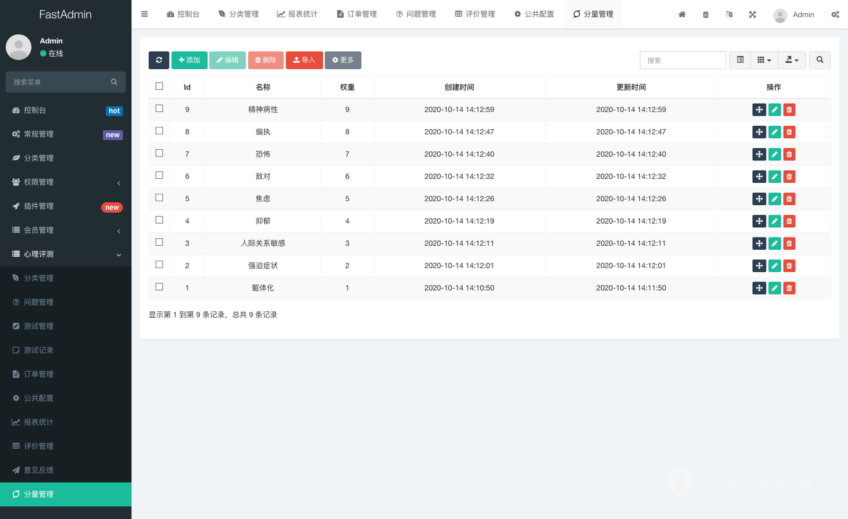848x519 pixels.
Task: Toggle the card view list icon
Action: [x=740, y=60]
